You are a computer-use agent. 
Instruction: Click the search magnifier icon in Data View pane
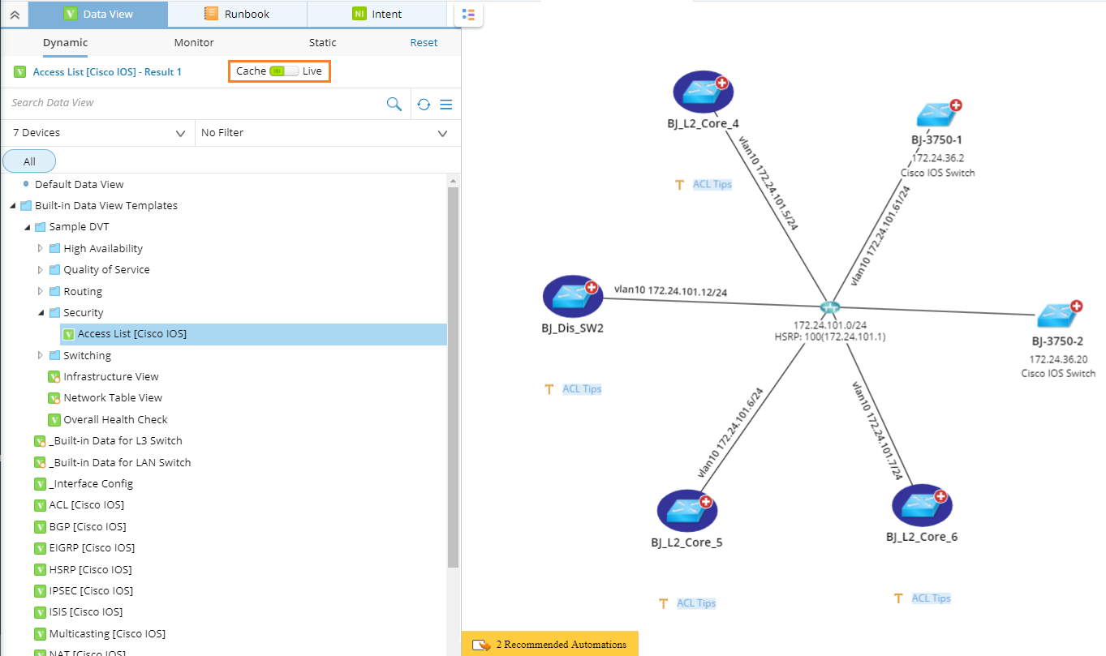pyautogui.click(x=394, y=104)
